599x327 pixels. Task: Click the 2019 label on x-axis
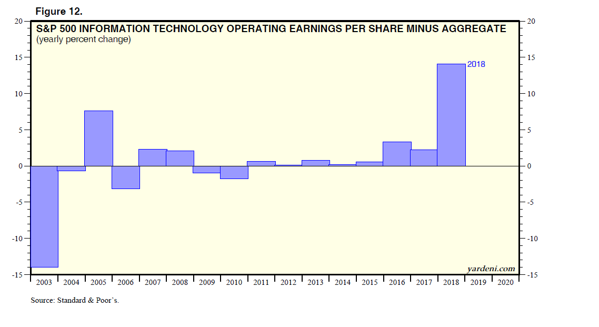tap(478, 282)
